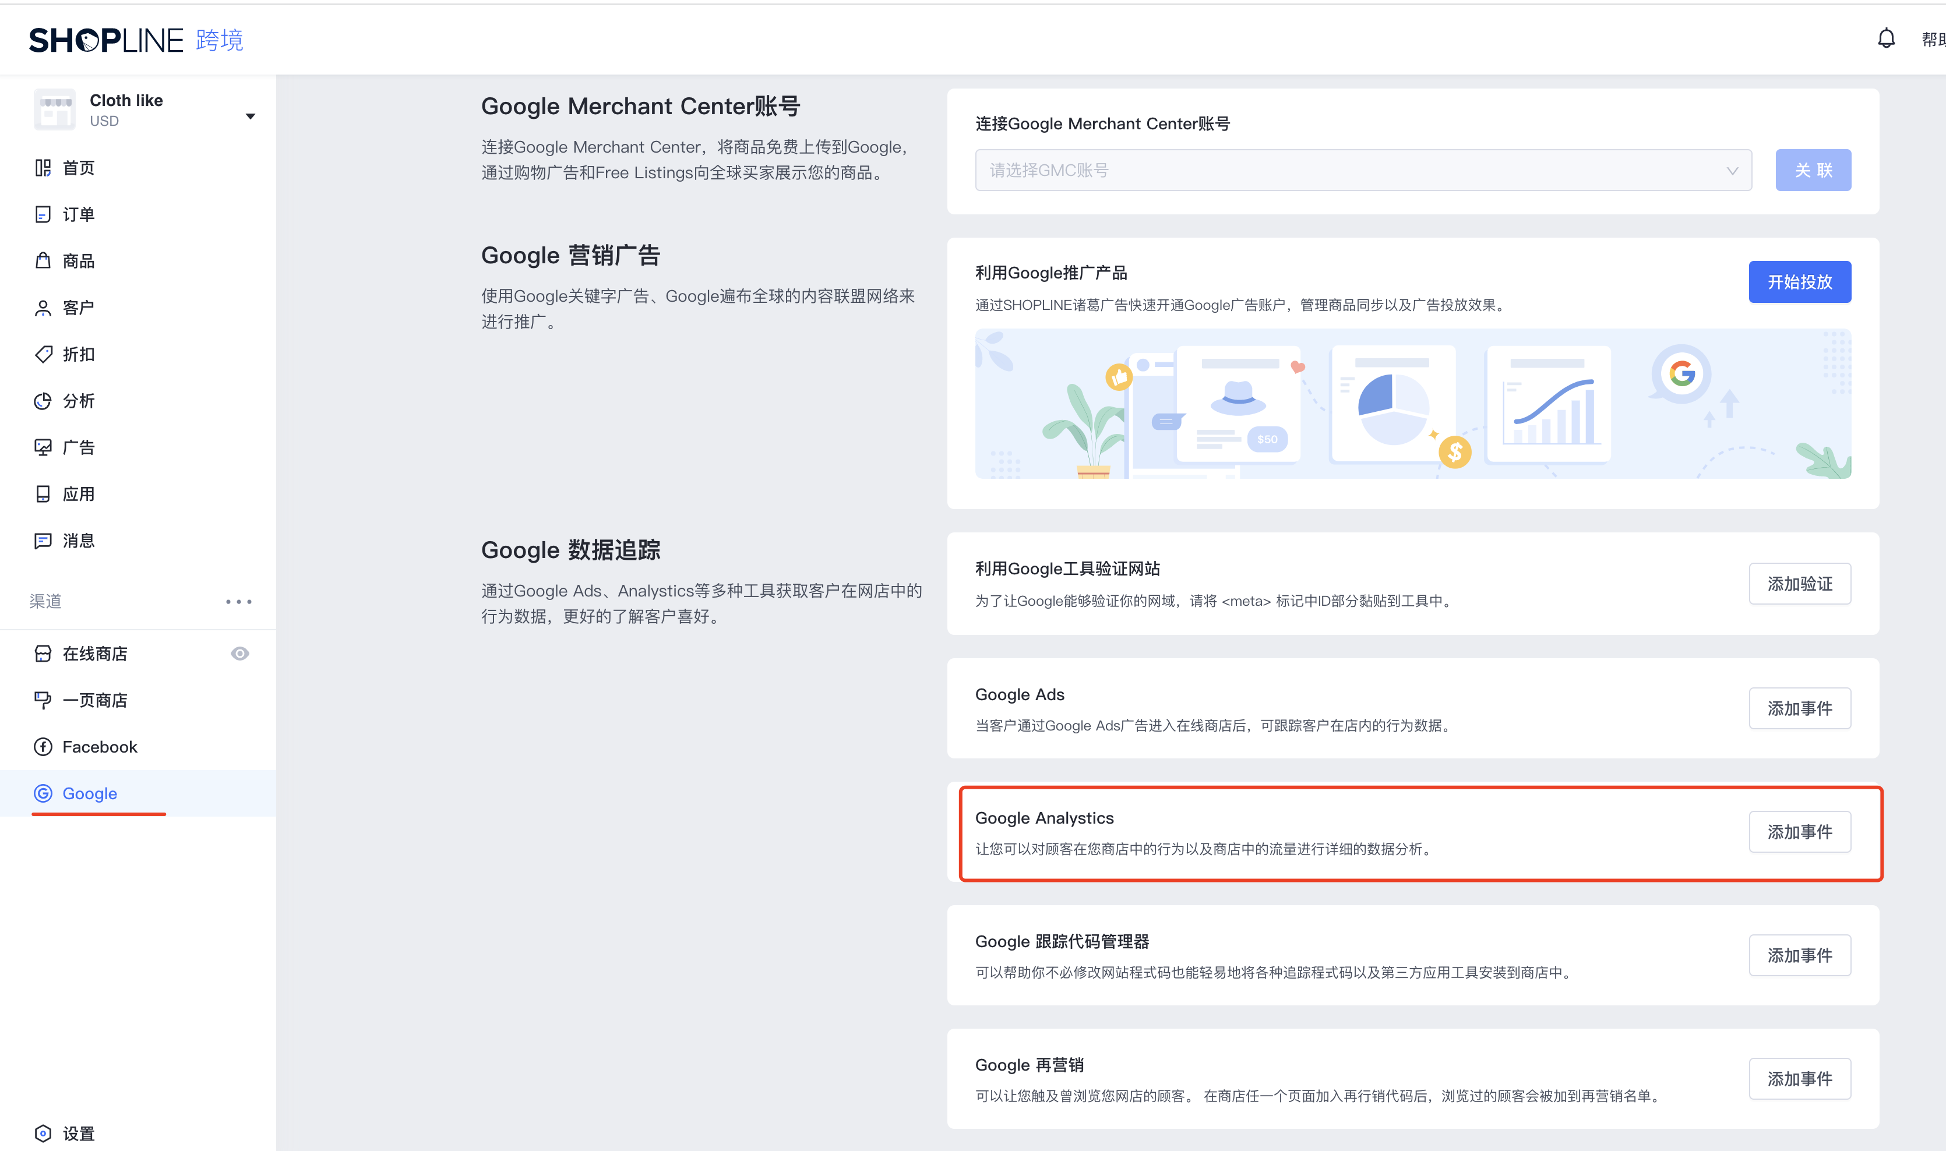Open the 设置 settings gear icon
This screenshot has width=1946, height=1151.
click(43, 1133)
